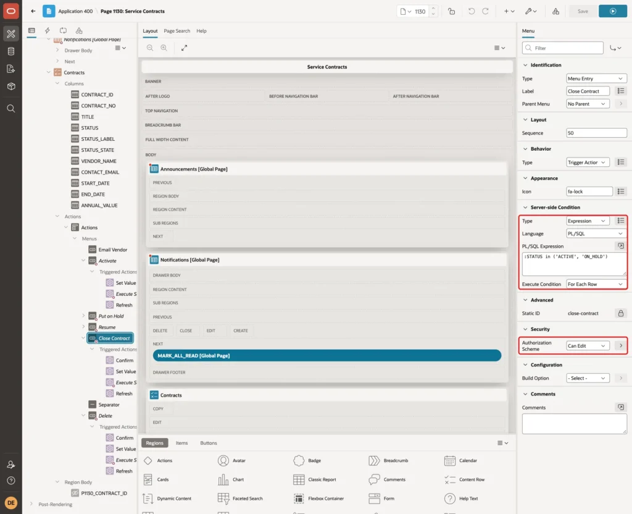
Task: Go to Authorization Scheme arrow button
Action: click(x=621, y=346)
